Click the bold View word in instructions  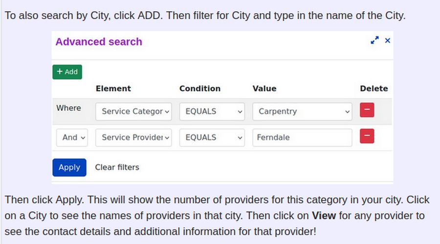[x=324, y=215]
